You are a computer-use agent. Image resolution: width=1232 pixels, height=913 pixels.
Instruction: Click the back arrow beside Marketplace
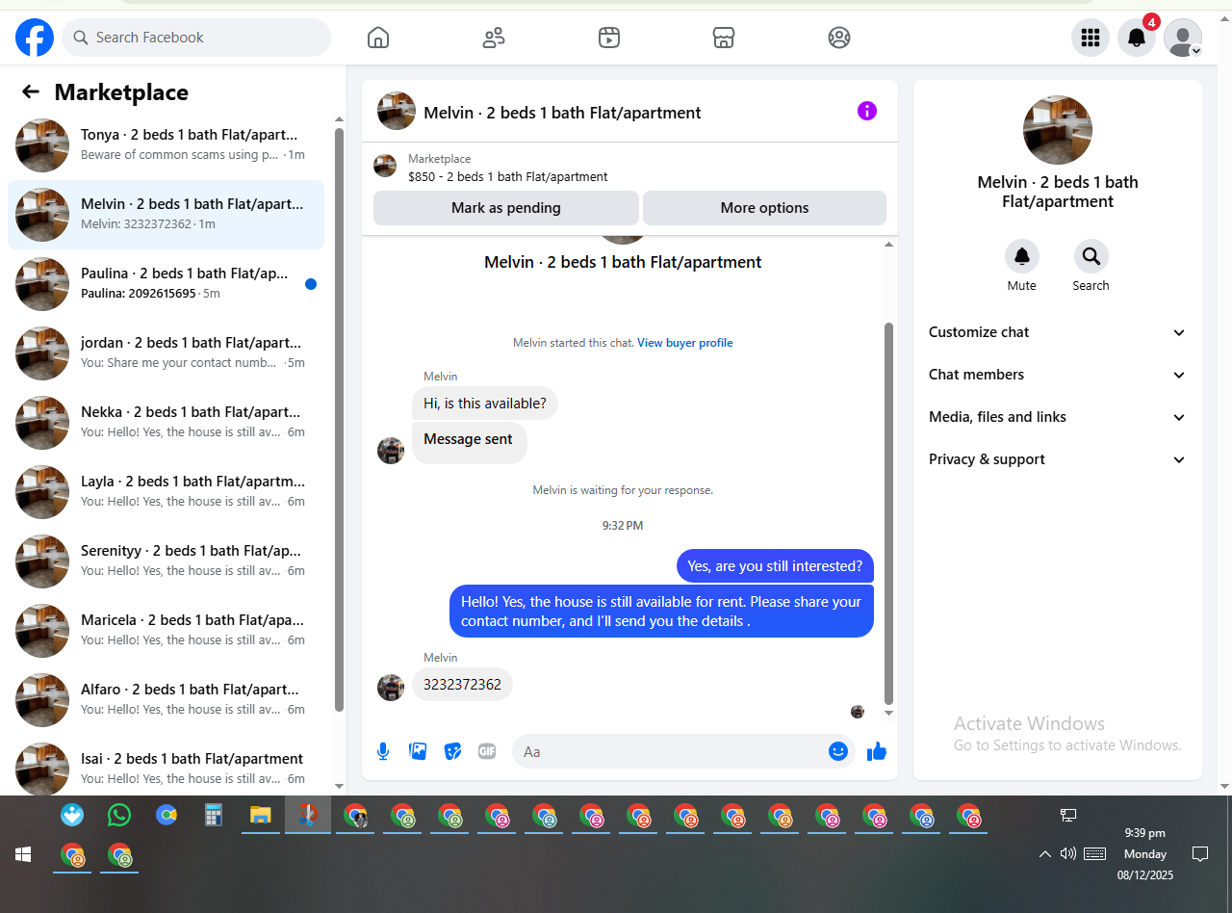[31, 91]
